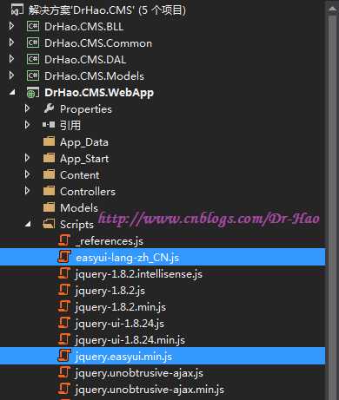The width and height of the screenshot is (339, 400).
Task: Select the jquery-ui-1.8.24.js file name
Action: (120, 324)
